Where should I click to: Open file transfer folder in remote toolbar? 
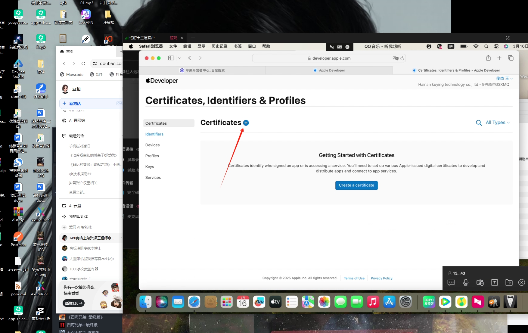coord(509,282)
